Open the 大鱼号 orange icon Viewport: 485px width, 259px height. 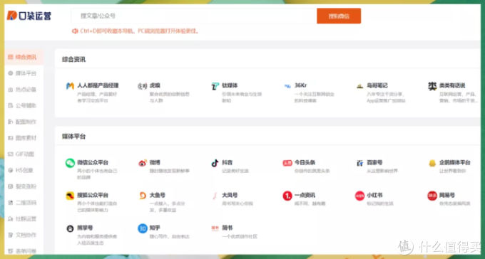142,196
